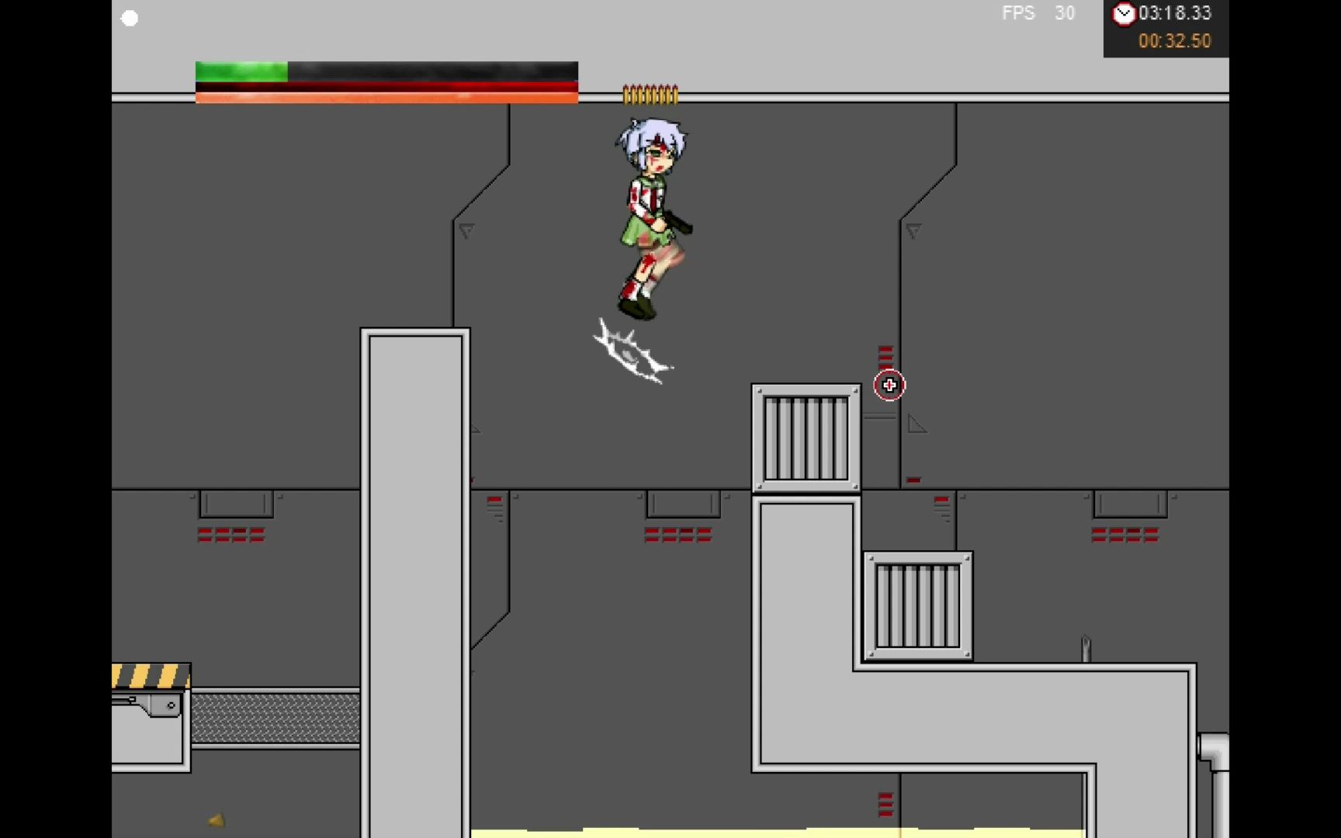Click the mesh grate bridge platform
Viewport: 1341px width, 838px height.
pos(275,719)
